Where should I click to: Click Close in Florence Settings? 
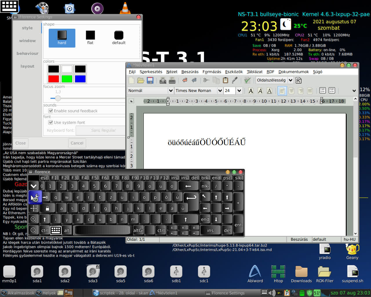pos(21,143)
